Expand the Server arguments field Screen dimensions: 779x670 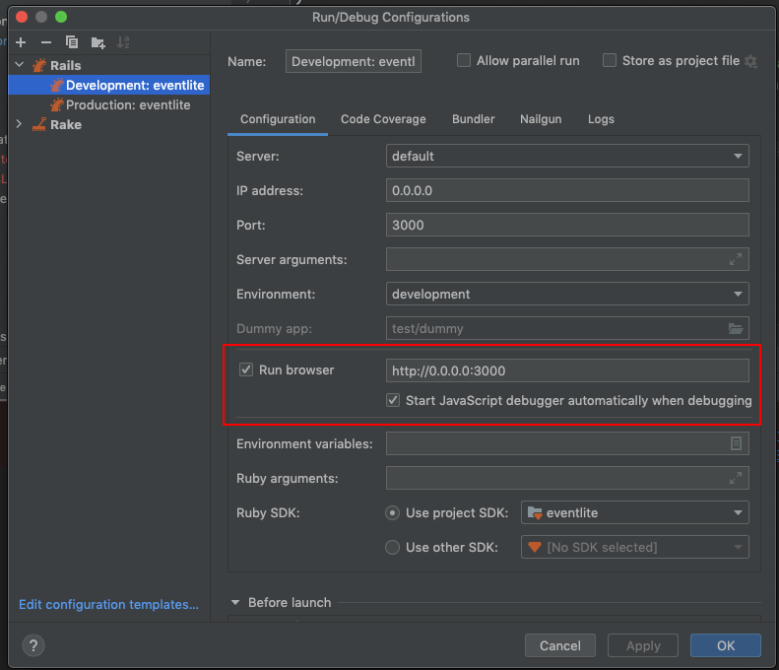(736, 259)
